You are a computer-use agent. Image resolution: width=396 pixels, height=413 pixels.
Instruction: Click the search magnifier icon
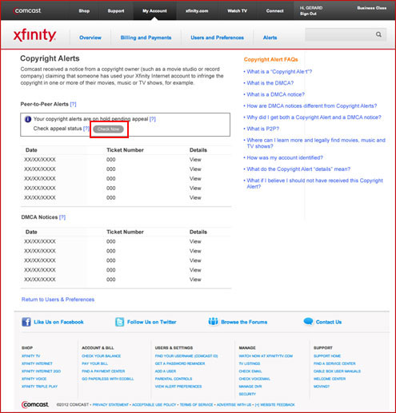pyautogui.click(x=378, y=34)
